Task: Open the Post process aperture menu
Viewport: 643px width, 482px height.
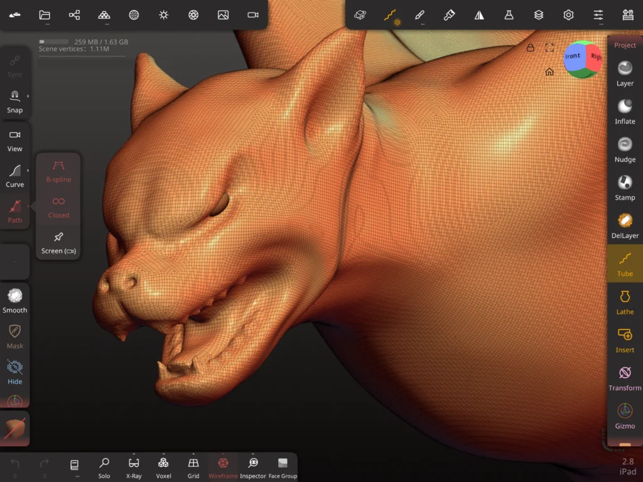Action: click(193, 15)
